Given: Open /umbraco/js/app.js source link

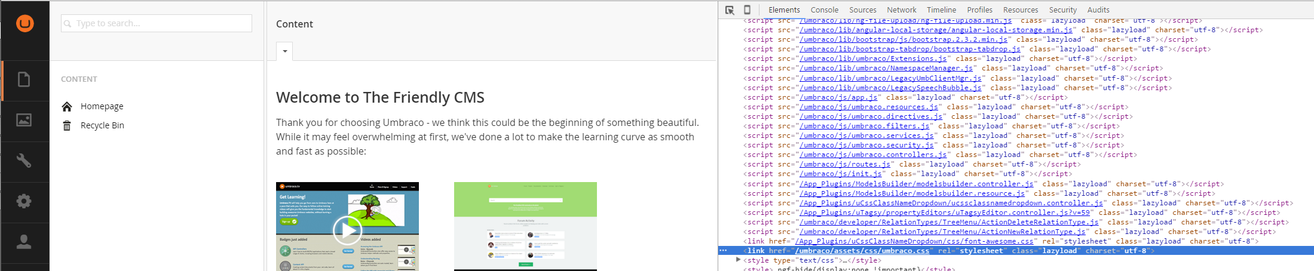Looking at the screenshot, I should tap(838, 97).
